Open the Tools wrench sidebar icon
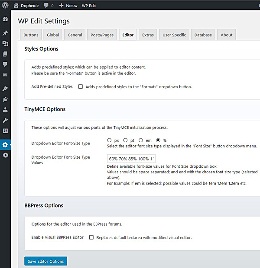260x268 pixels. coord(5,120)
